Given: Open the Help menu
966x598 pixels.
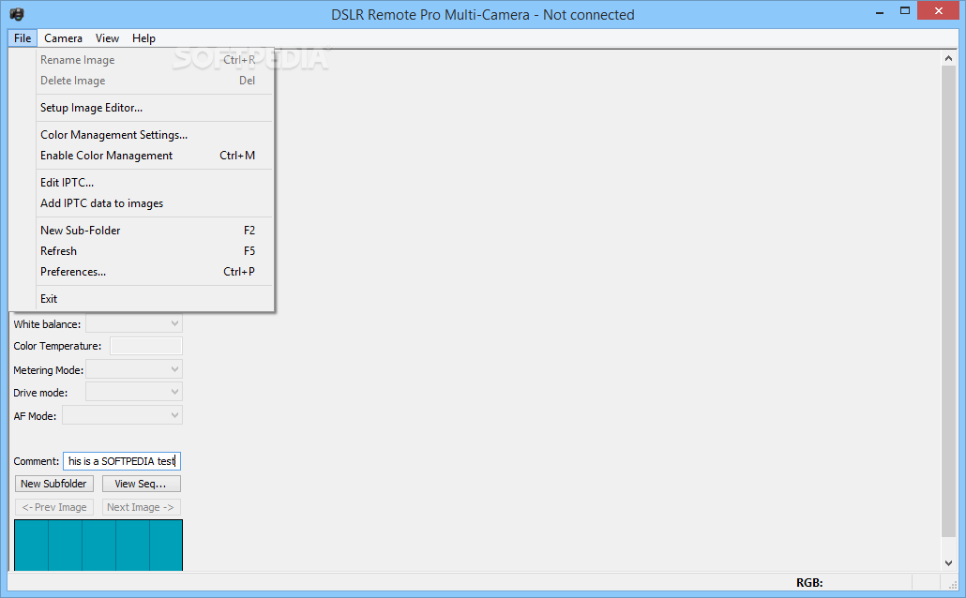Looking at the screenshot, I should pyautogui.click(x=143, y=38).
